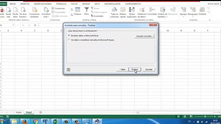Expand the Name Box dropdown
The image size is (221, 124).
(x=13, y=25)
